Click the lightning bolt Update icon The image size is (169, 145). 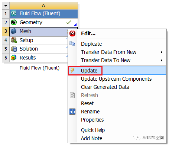(72, 71)
